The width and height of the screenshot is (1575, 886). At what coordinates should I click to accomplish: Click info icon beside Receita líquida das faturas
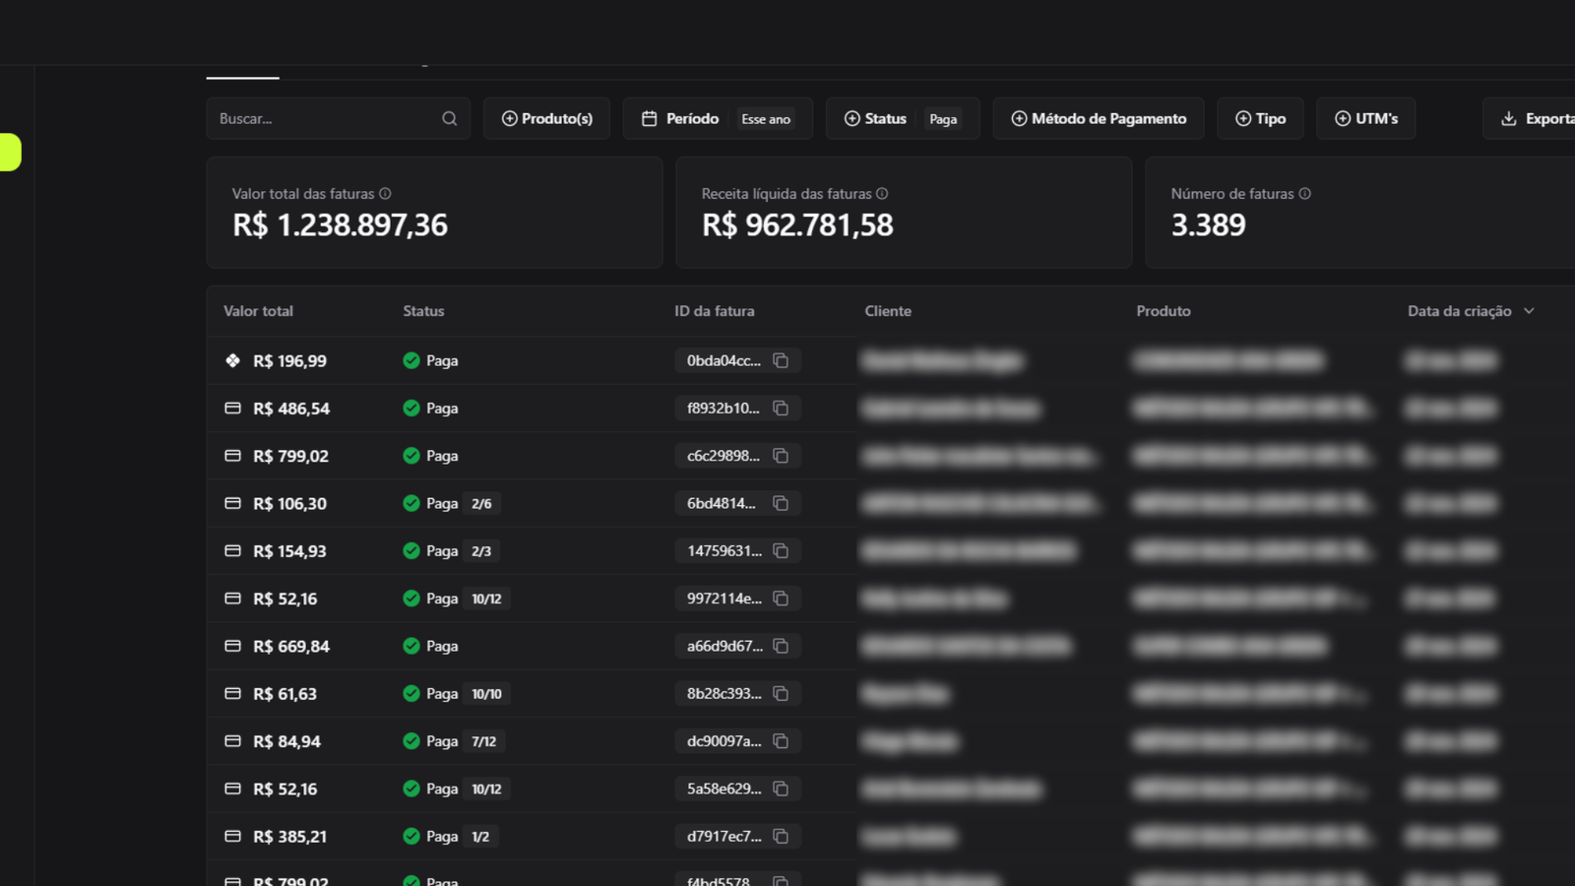click(x=882, y=194)
